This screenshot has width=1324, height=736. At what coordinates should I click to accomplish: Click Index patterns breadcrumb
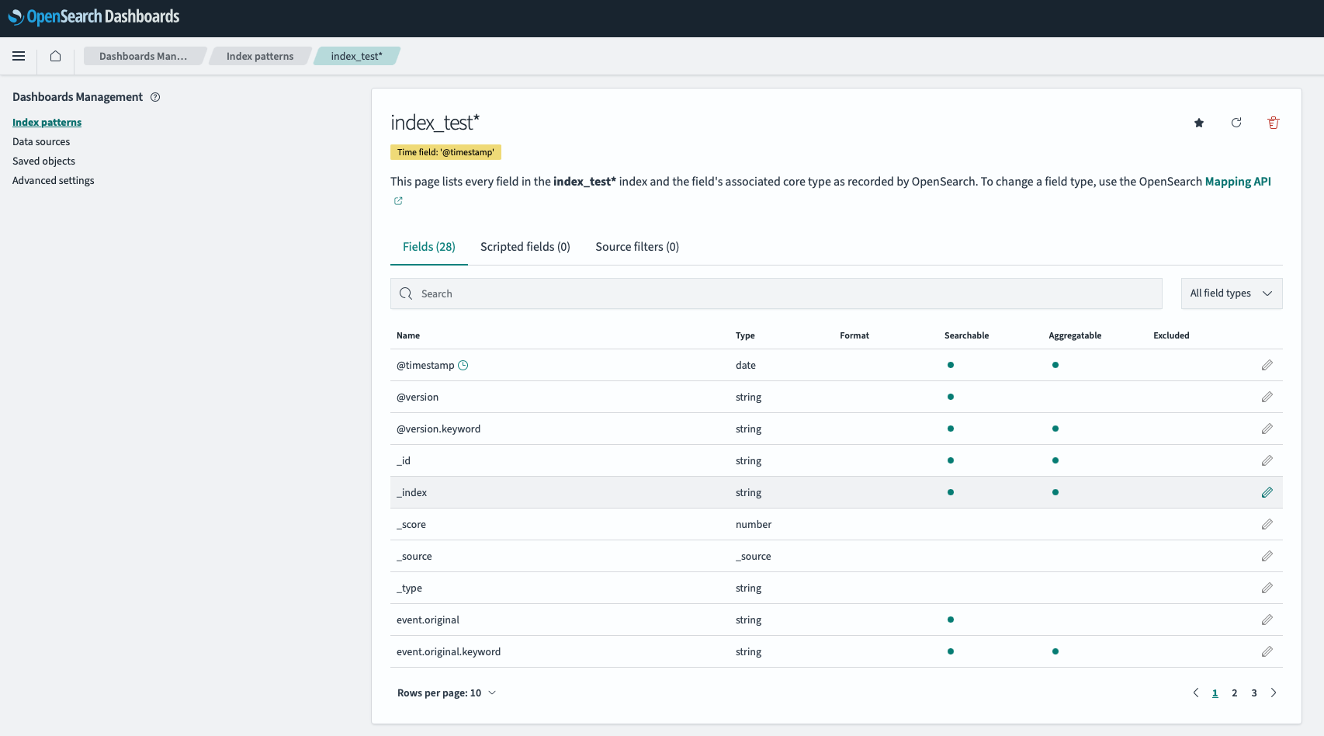tap(260, 56)
